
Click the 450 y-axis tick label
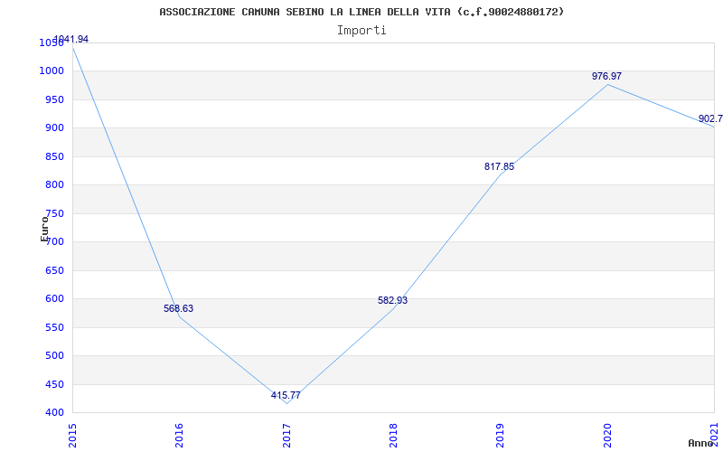[54, 384]
